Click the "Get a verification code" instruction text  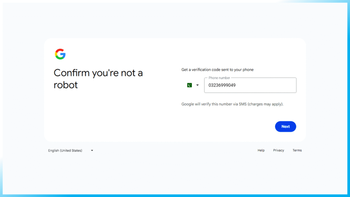[217, 70]
